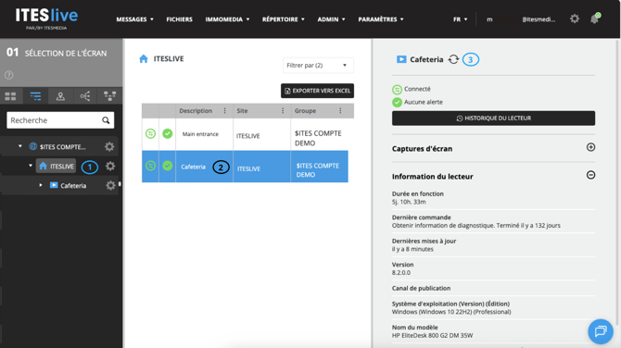Switch to grid view icon
Image resolution: width=621 pixels, height=348 pixels.
11,96
